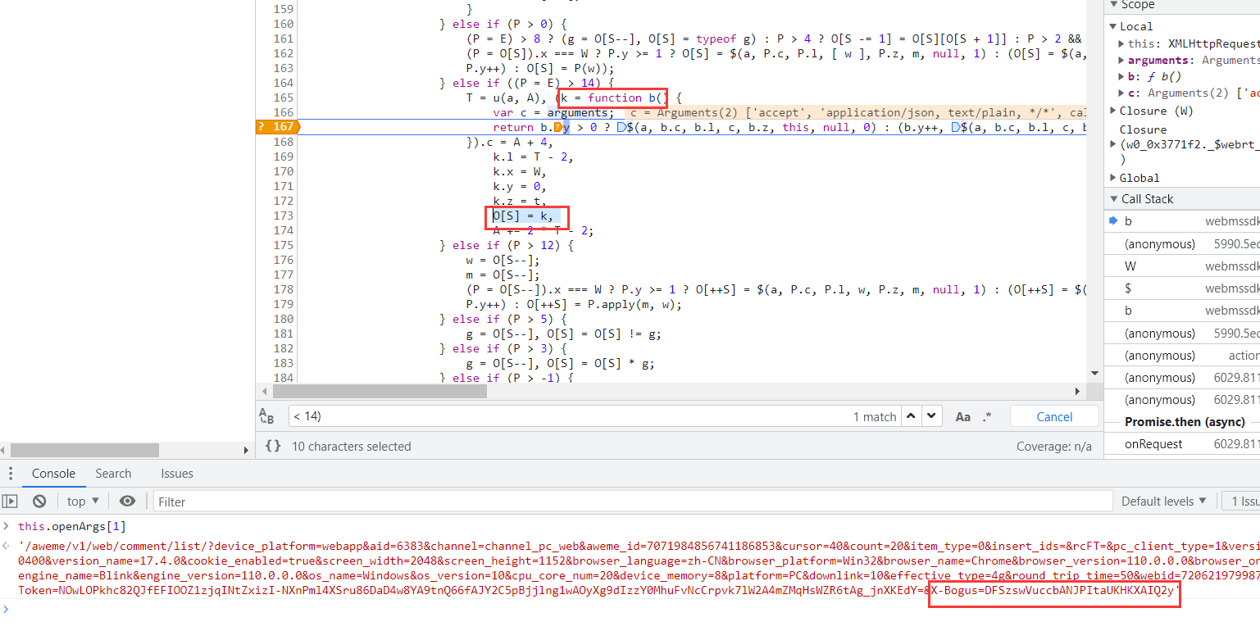Screen dimensions: 1260x640
Task: Clear the console with the ban icon
Action: [39, 502]
